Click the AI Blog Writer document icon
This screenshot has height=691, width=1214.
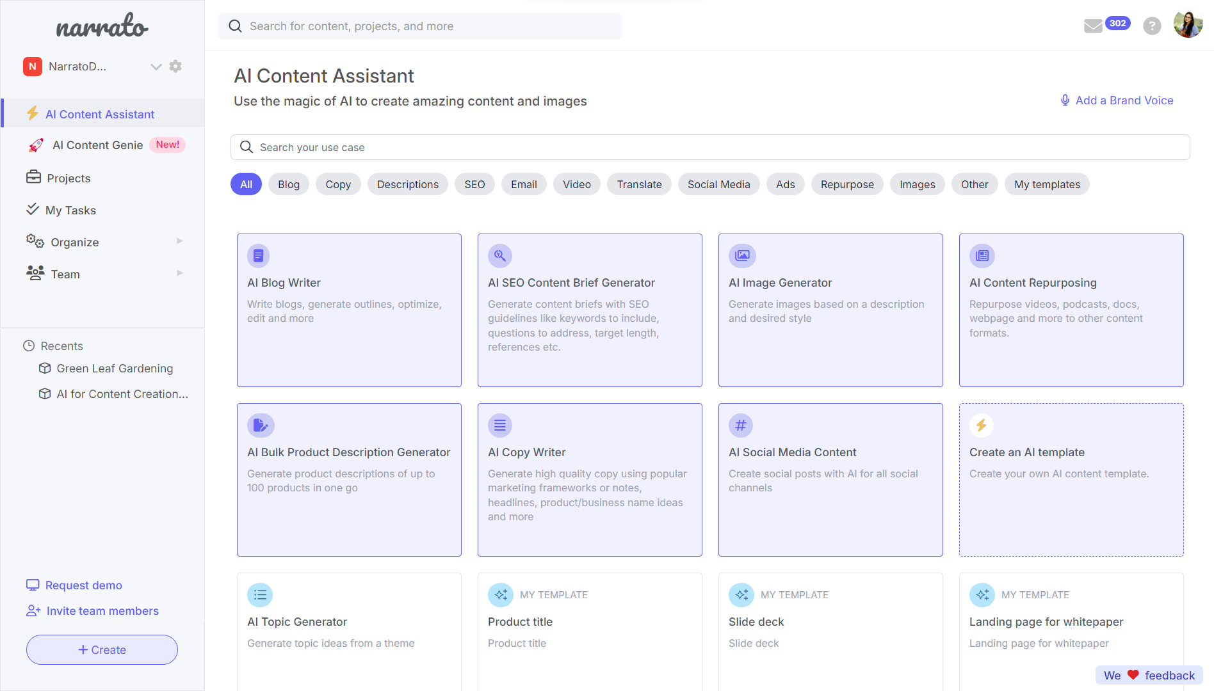point(258,256)
